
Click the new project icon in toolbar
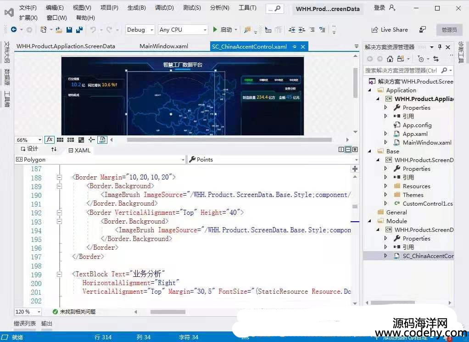coord(44,29)
